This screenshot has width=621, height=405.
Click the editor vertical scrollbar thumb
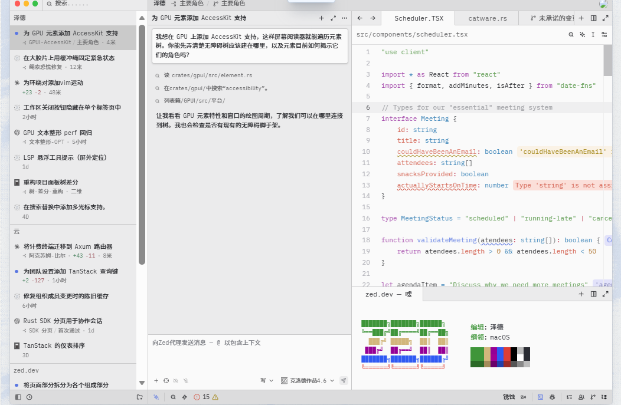point(607,60)
